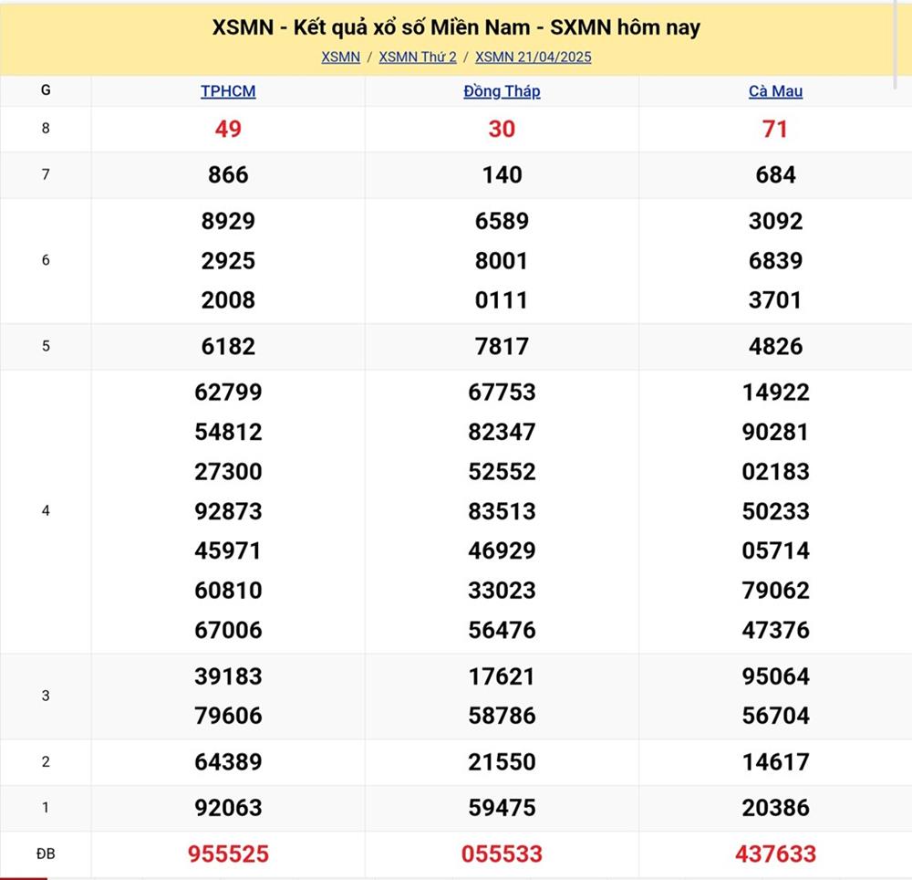Select Đồng Tháp prize 5 number 7817
The height and width of the screenshot is (880, 912).
[502, 347]
